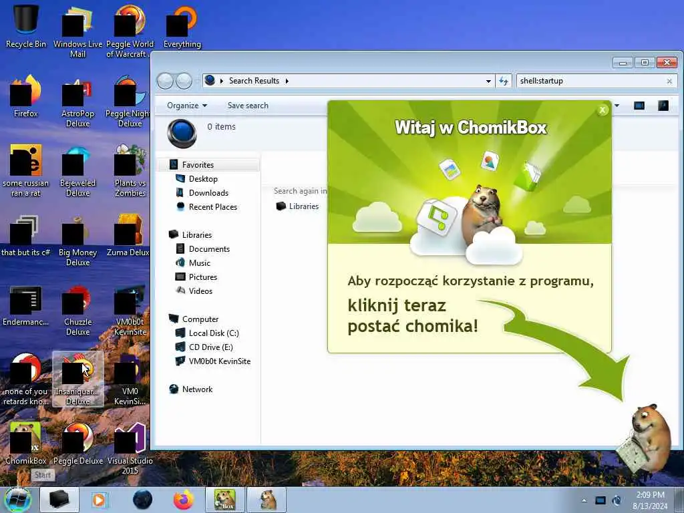This screenshot has width=684, height=513.
Task: Open the Pictures library
Action: [203, 277]
